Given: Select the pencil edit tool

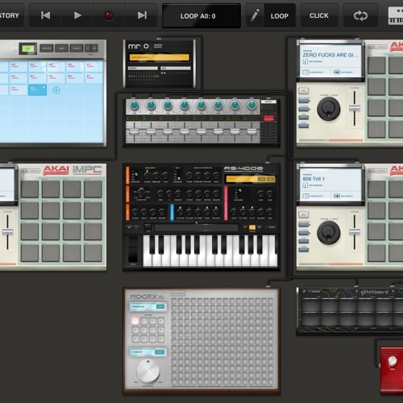Looking at the screenshot, I should pyautogui.click(x=255, y=15).
